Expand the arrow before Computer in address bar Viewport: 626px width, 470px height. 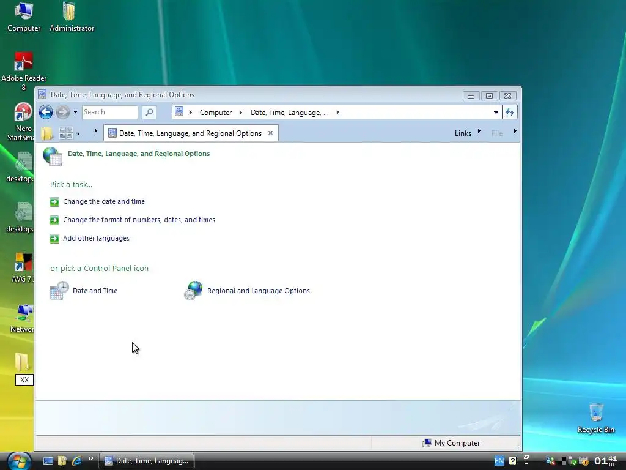[x=191, y=113]
